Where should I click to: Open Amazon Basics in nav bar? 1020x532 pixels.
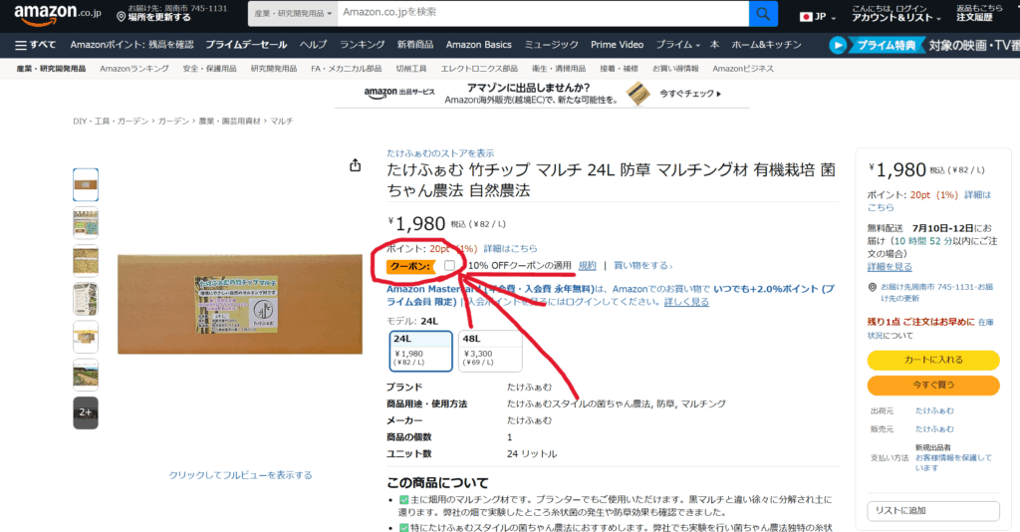479,45
